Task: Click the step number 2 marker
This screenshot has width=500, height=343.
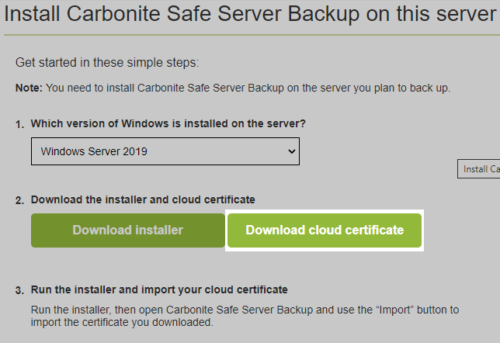Action: coord(19,200)
